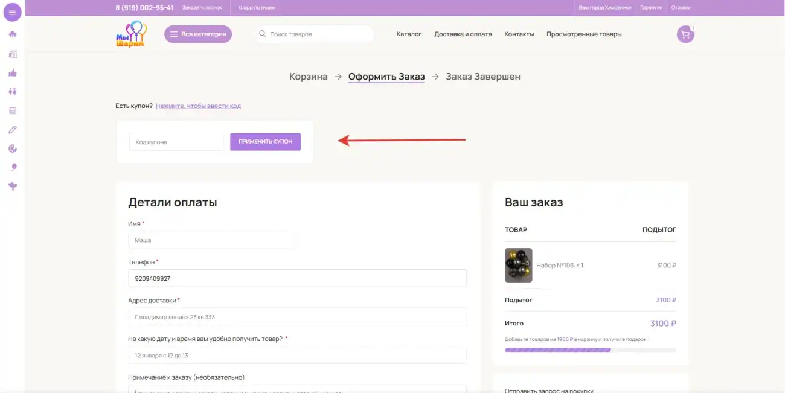Click the paint palette sidebar icon

point(13,149)
